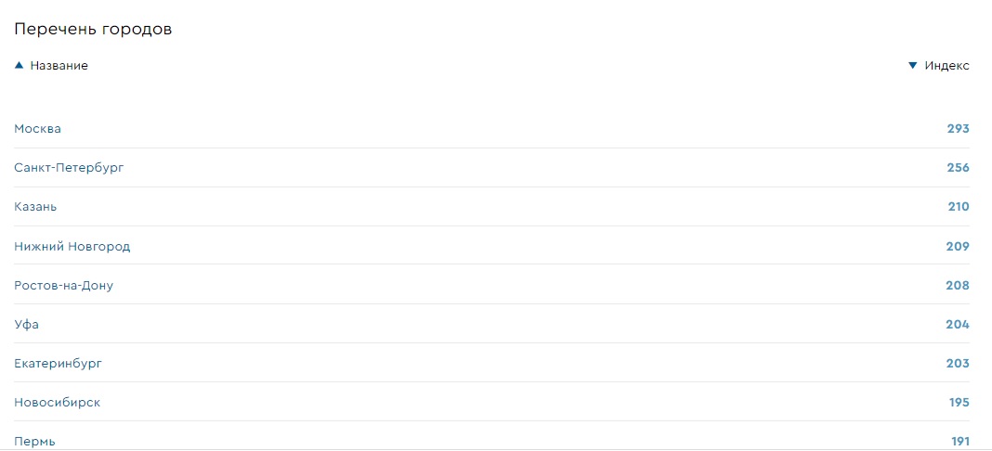Sort the list by Индекс column
The image size is (992, 451).
[x=946, y=66]
